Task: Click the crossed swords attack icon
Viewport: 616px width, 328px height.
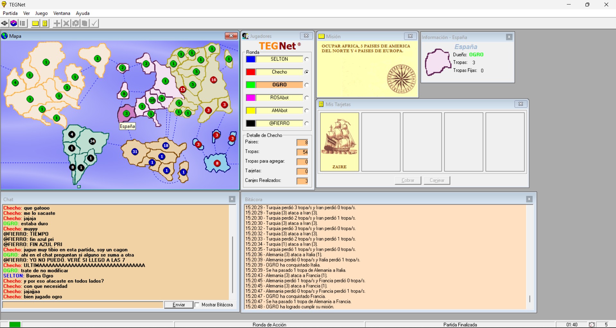Action: (66, 23)
